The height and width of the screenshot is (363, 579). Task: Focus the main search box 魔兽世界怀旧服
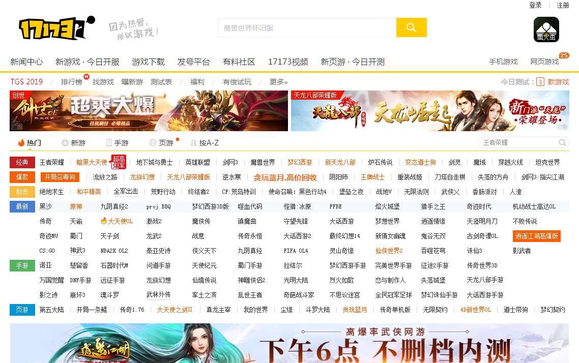coord(307,27)
